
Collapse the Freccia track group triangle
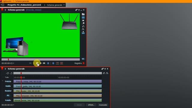point(3,81)
